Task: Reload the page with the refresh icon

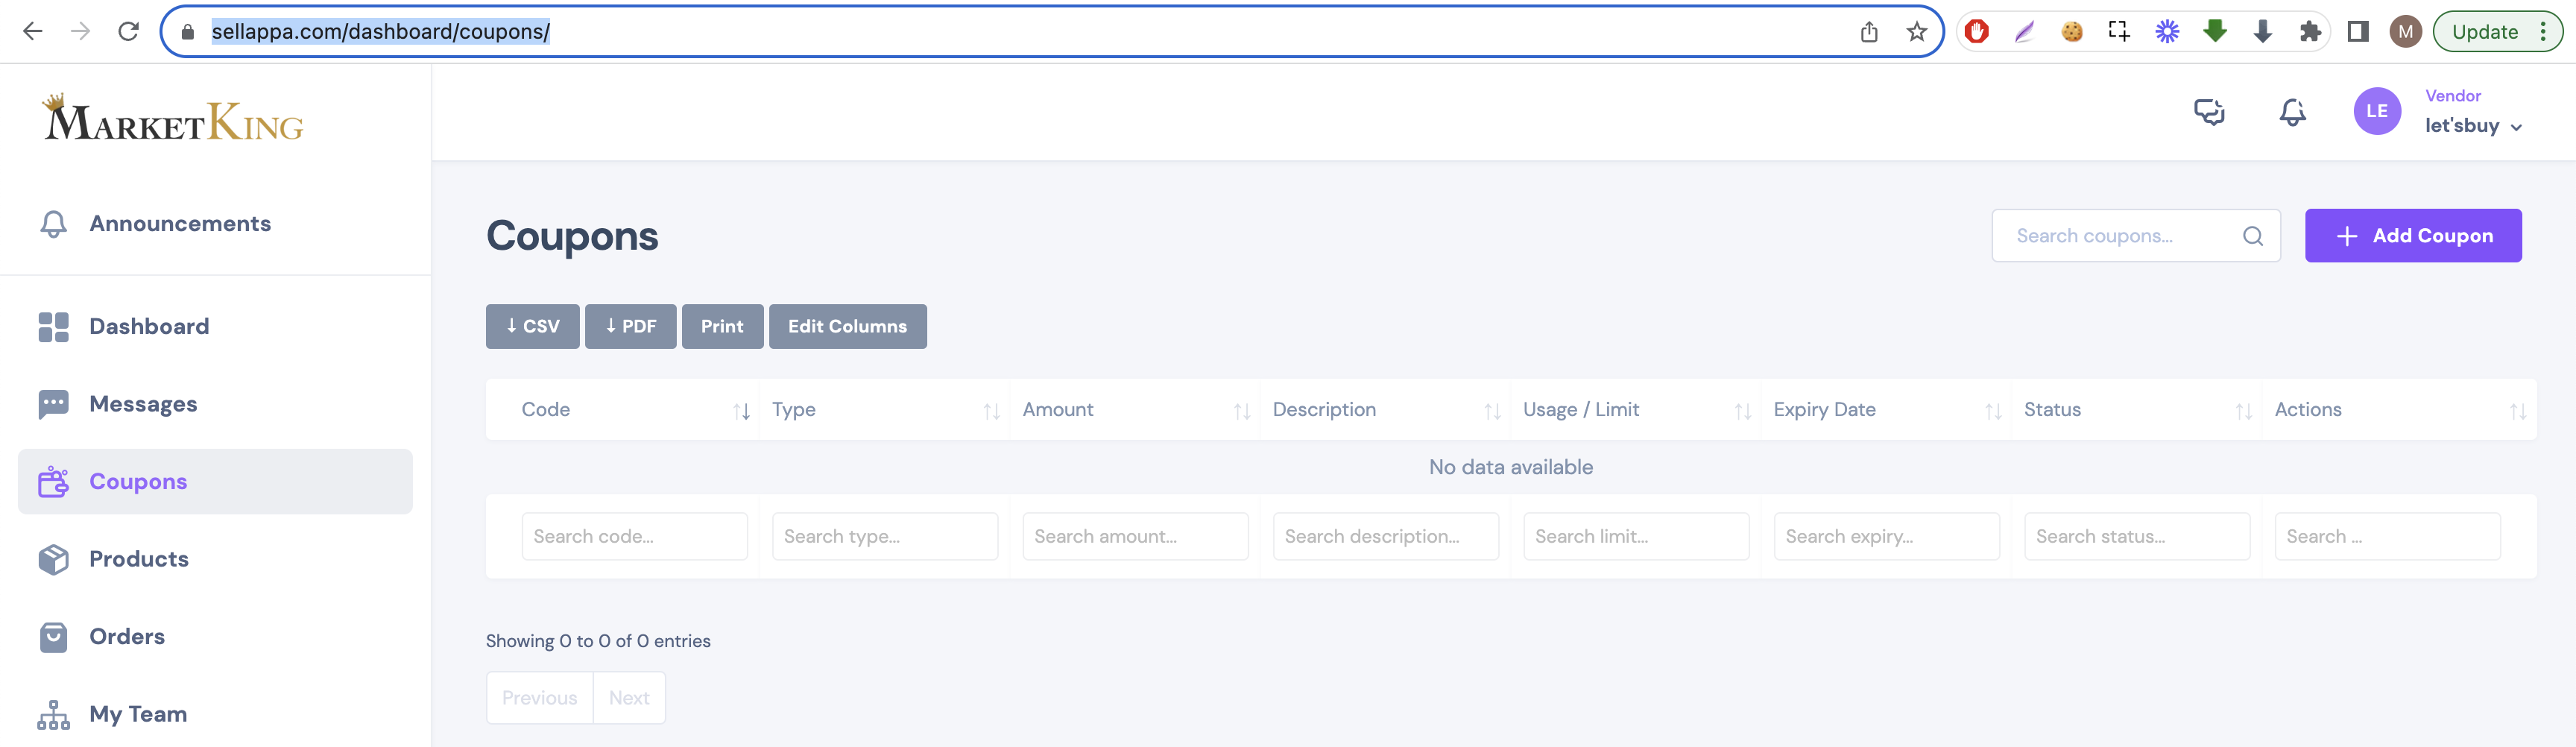Action: [x=129, y=31]
